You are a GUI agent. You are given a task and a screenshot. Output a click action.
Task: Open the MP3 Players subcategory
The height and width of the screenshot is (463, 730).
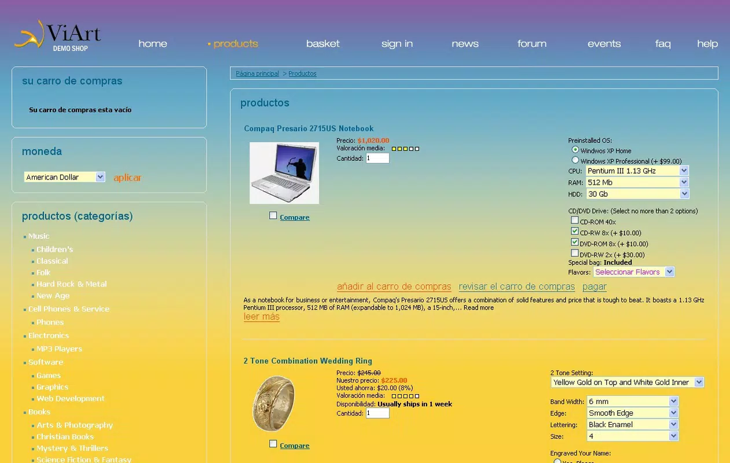(x=60, y=349)
